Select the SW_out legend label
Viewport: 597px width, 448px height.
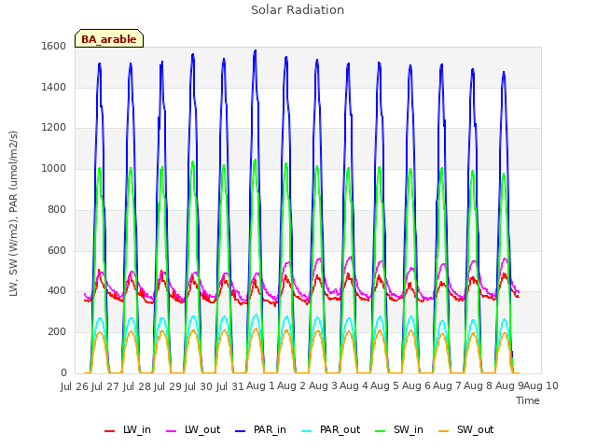[x=475, y=429]
